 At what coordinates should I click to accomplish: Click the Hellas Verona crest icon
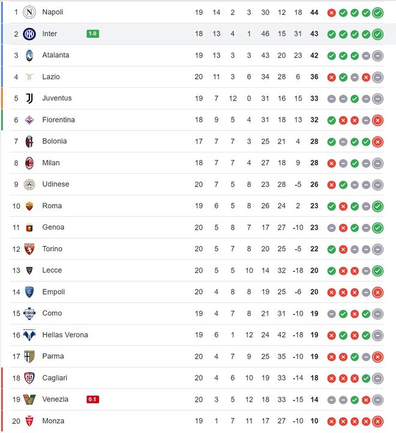[x=29, y=335]
